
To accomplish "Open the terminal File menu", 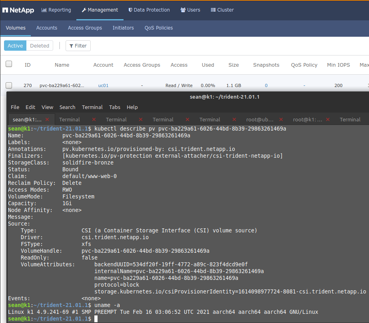I will click(15, 107).
